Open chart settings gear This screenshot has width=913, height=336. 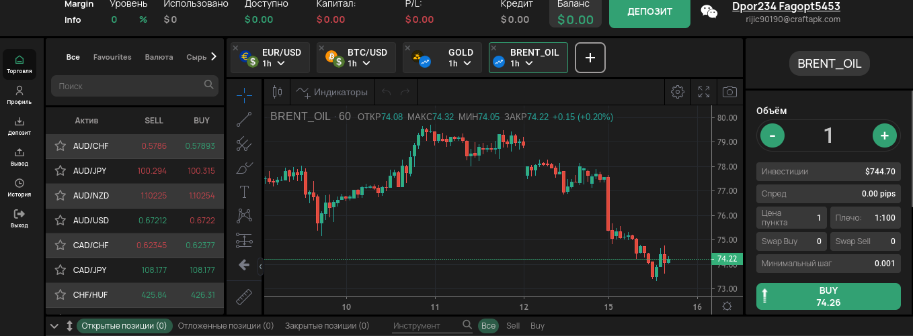tap(678, 92)
